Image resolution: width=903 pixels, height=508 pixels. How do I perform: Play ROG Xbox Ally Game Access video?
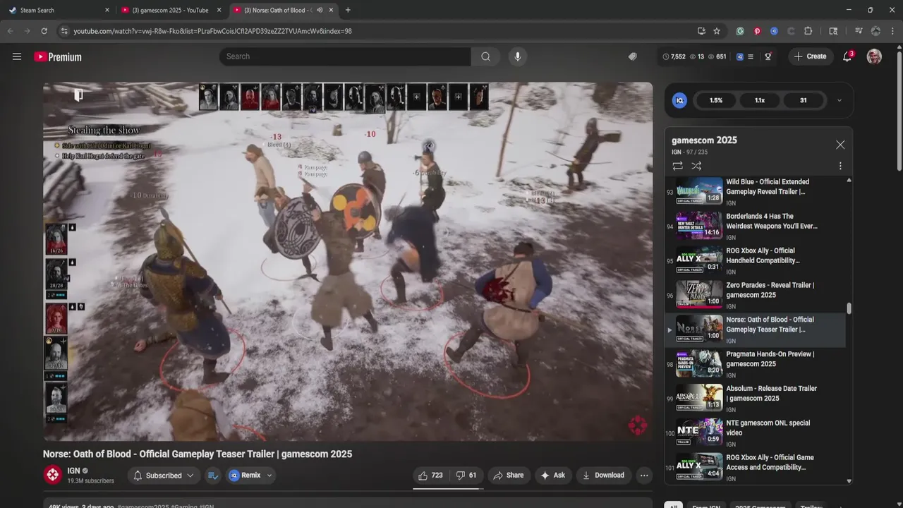click(755, 468)
